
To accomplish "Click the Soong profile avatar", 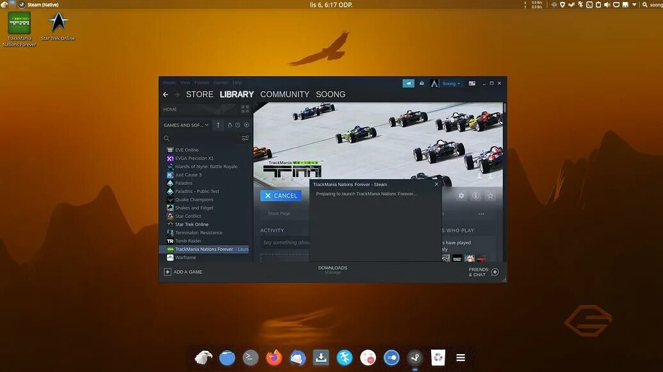I will tap(434, 84).
